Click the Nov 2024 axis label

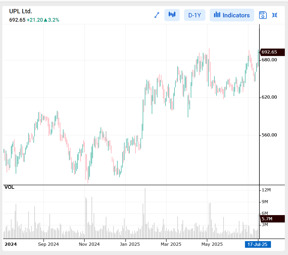[x=89, y=244]
